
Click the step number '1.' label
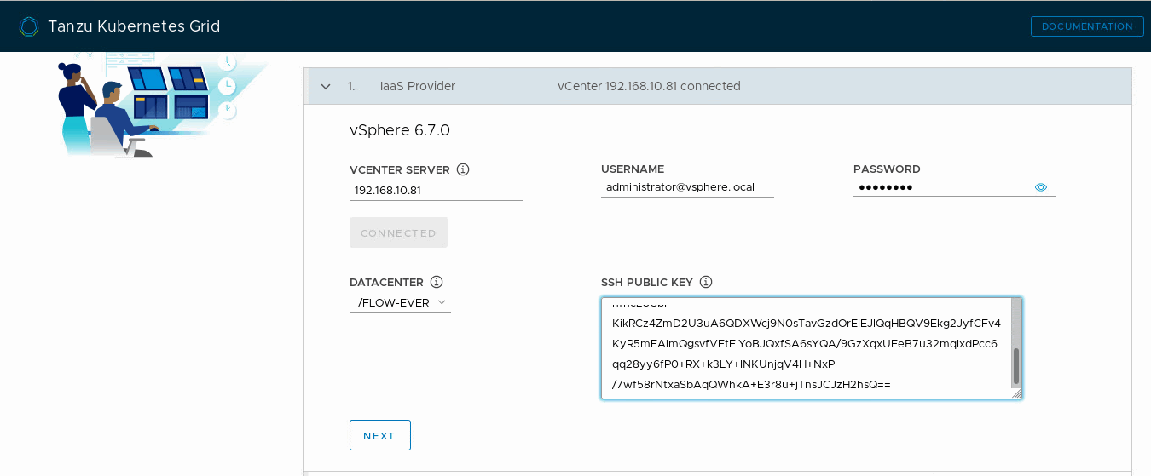(351, 86)
